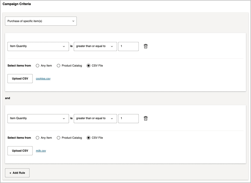Select 'Any Item' radio in second rule
251x183 pixels.
click(x=38, y=138)
